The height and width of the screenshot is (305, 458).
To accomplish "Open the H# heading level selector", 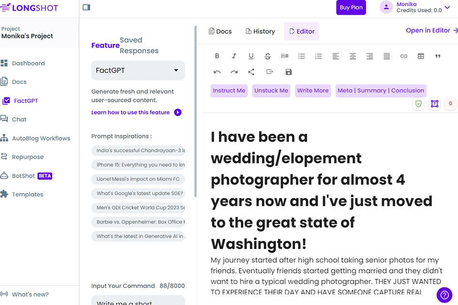I will (x=285, y=56).
